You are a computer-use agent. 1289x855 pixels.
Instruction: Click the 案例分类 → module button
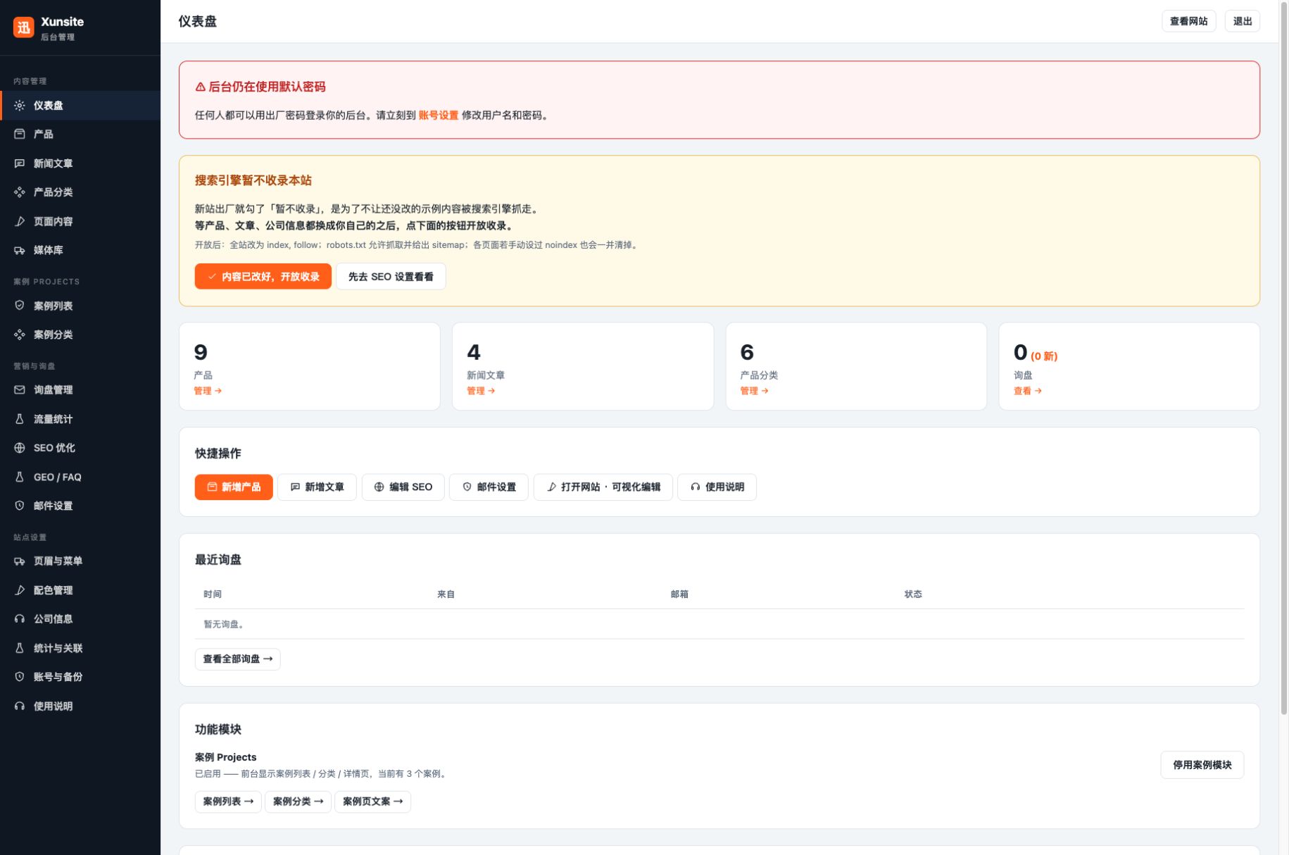pyautogui.click(x=298, y=801)
